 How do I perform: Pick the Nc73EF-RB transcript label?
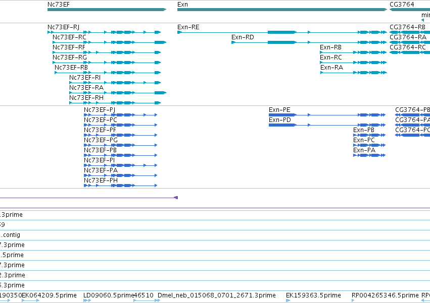tap(71, 68)
